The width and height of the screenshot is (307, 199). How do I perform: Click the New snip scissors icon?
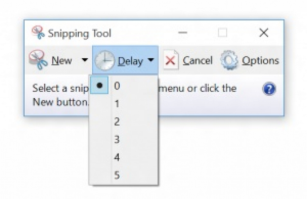[x=38, y=59]
